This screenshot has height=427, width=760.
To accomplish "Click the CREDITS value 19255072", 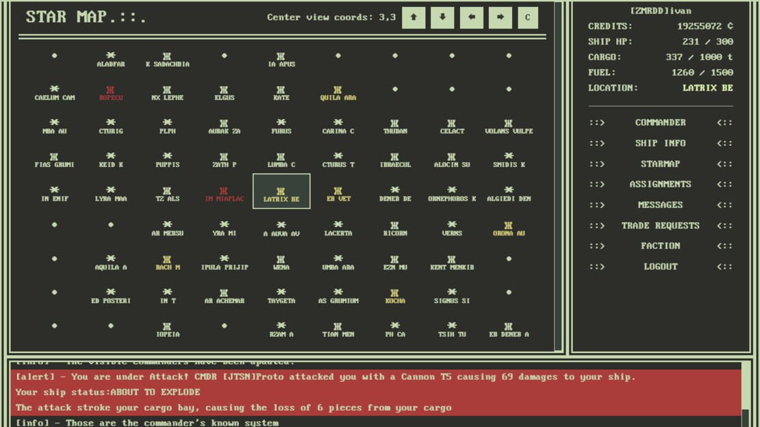I will tap(705, 26).
